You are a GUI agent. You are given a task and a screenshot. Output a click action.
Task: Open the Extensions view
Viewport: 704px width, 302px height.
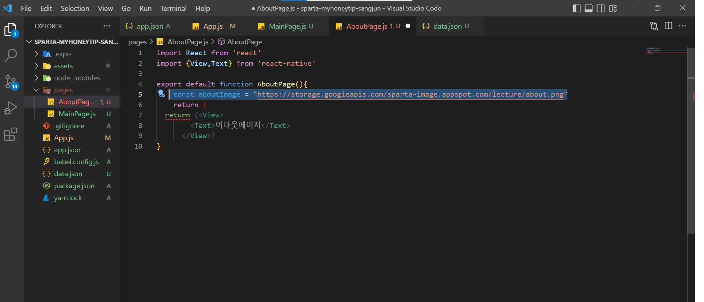coord(11,134)
